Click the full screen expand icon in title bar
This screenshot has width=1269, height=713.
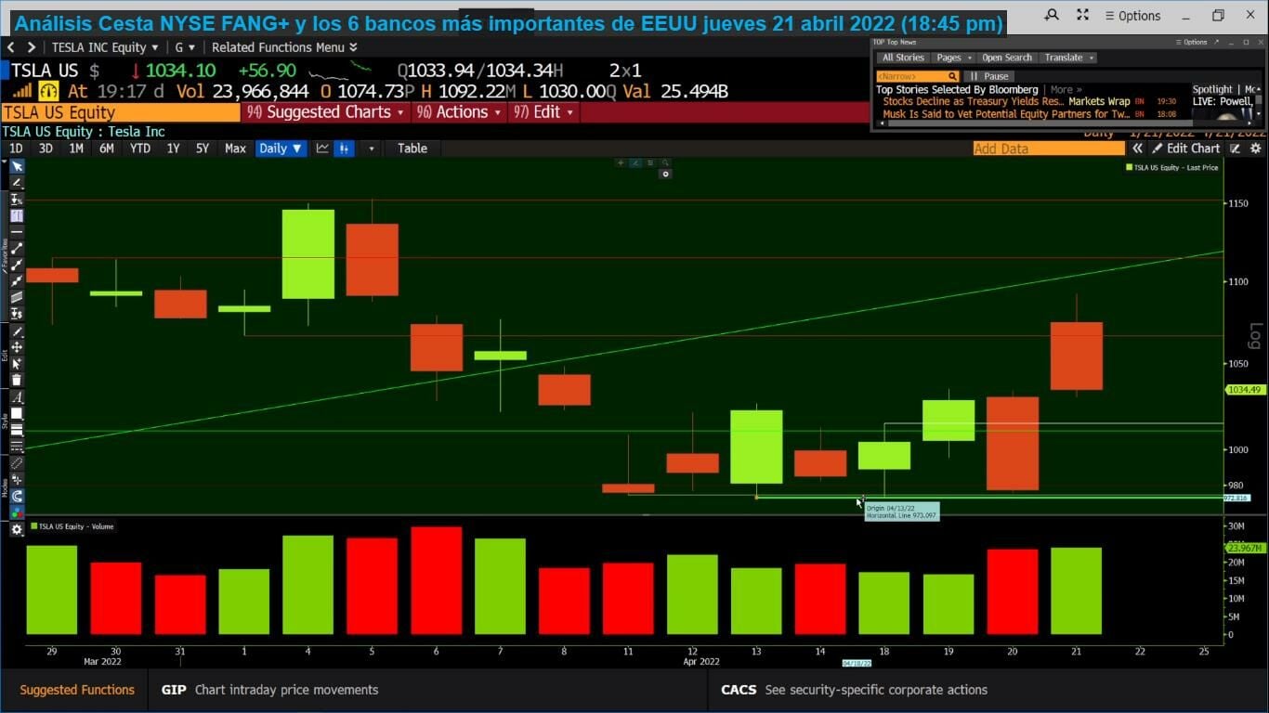point(1082,15)
